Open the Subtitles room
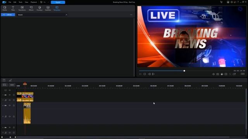The image size is (248, 139). [x=48, y=8]
